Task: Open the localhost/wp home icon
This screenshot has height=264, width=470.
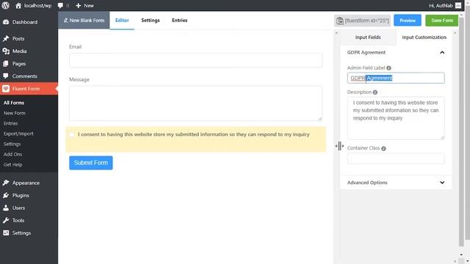Action: point(18,5)
